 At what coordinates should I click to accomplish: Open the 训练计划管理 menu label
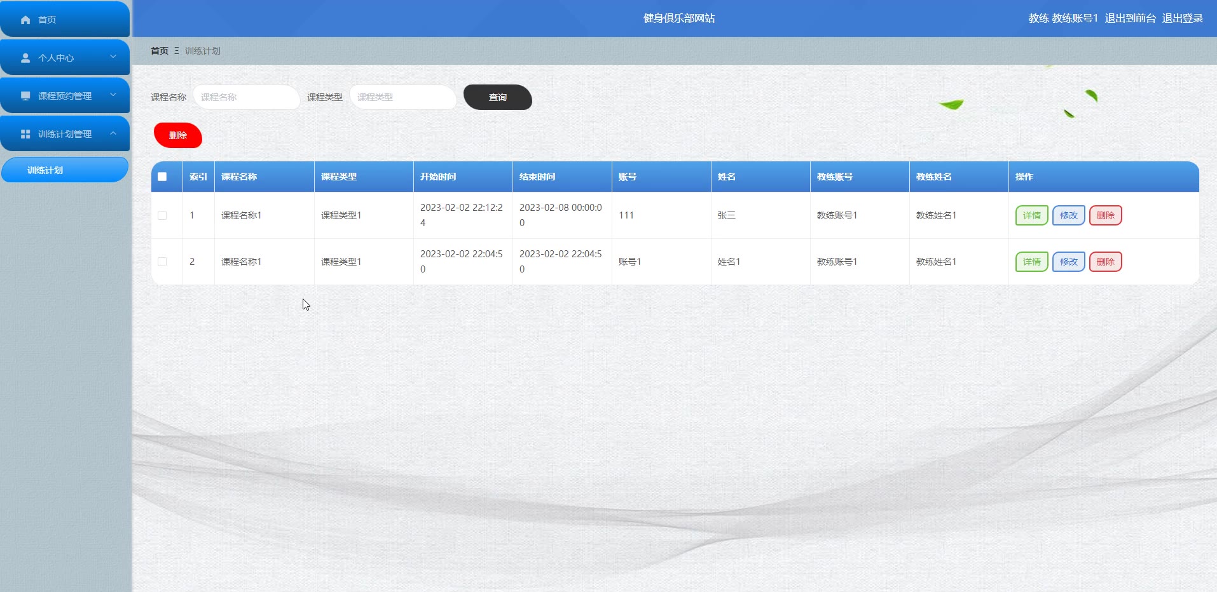[x=65, y=134]
